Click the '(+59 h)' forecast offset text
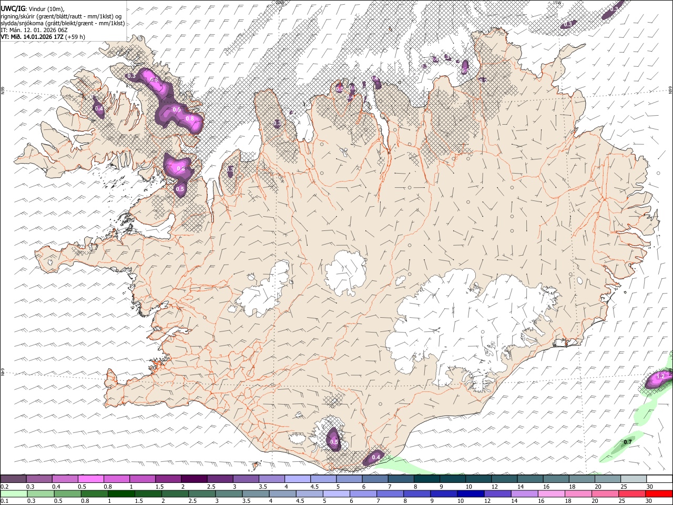This screenshot has height=505, width=673. (x=76, y=37)
